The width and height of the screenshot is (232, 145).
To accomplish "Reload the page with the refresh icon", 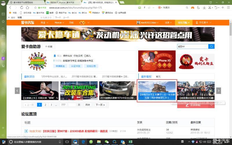I will point(22,8).
